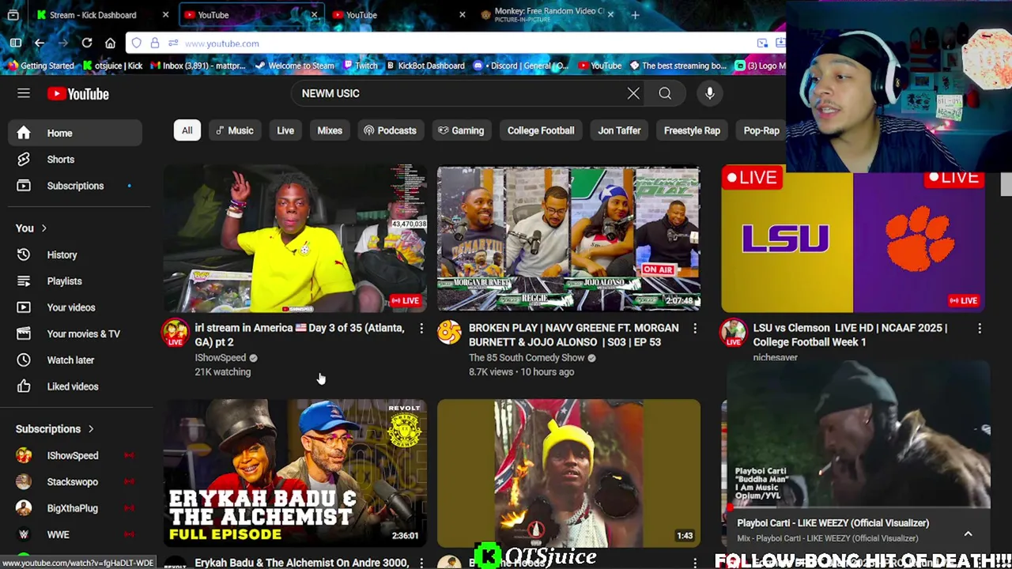The image size is (1012, 569).
Task: Go back in the browser
Action: [39, 43]
